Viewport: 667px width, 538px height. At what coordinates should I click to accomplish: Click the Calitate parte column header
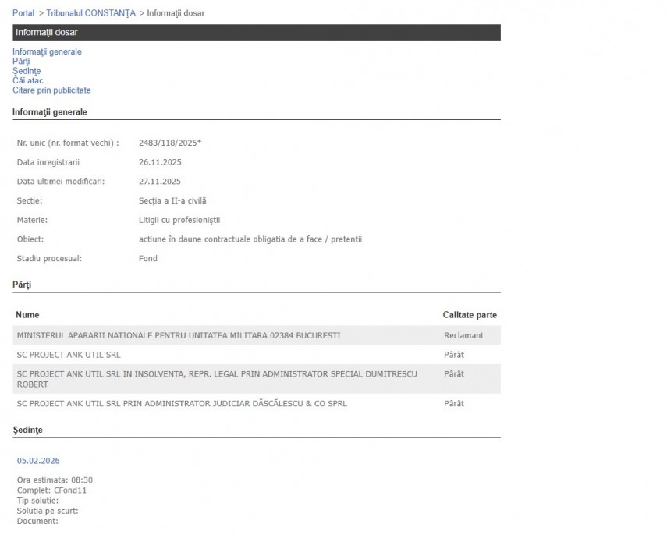(470, 315)
